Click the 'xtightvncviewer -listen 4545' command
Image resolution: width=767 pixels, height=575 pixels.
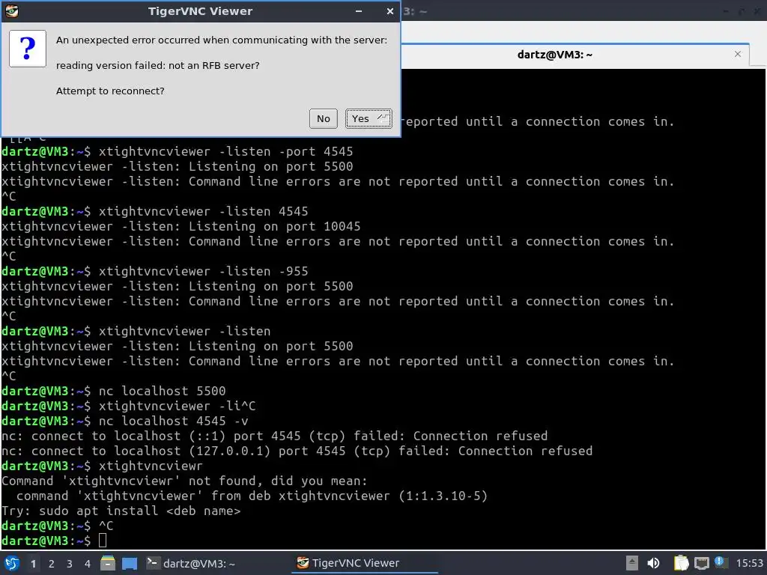coord(203,211)
